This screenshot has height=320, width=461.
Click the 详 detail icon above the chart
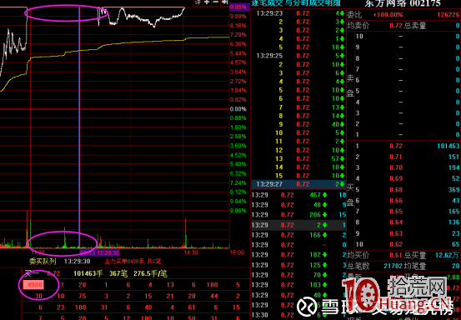pos(198,2)
